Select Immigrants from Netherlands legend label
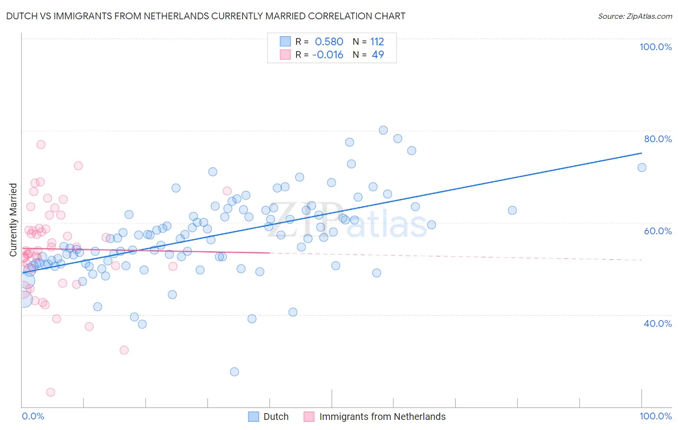The image size is (678, 430). point(382,417)
